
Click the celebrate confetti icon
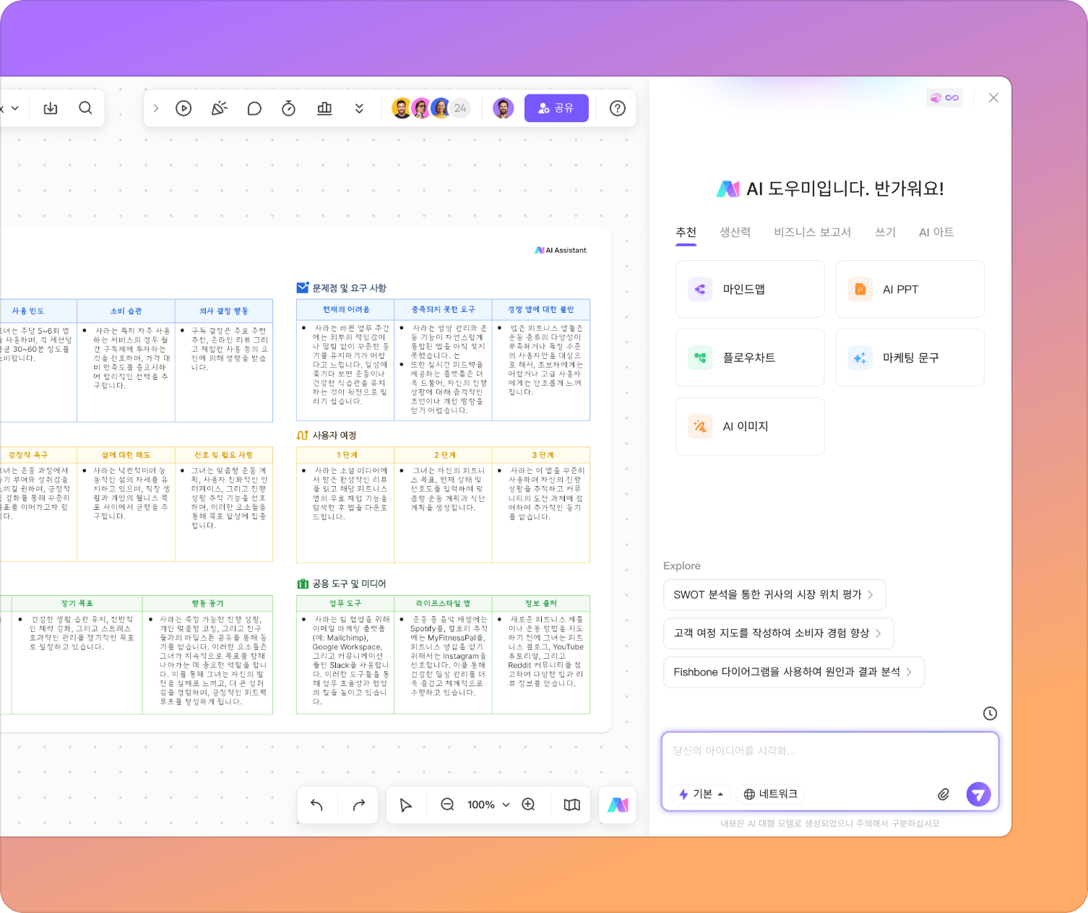[219, 108]
